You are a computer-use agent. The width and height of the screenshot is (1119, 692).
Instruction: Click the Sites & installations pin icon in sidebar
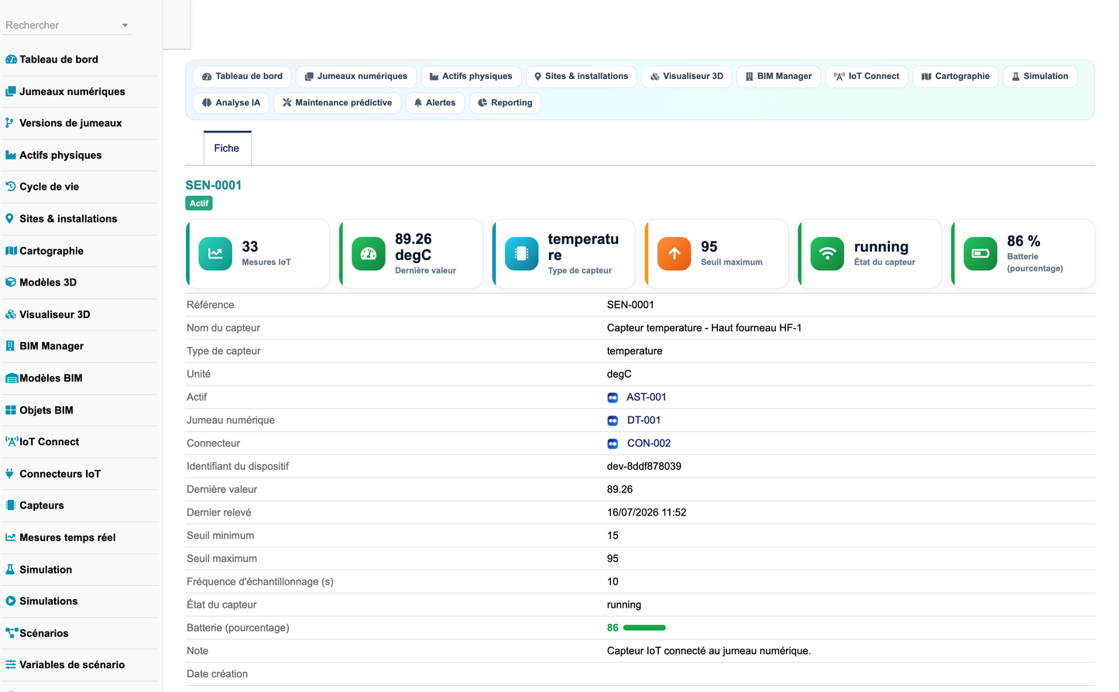tap(9, 219)
